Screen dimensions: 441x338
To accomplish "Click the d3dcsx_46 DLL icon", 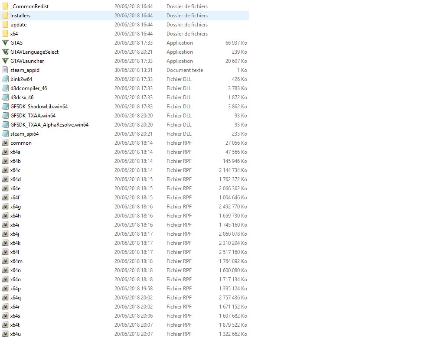I will tap(5, 97).
